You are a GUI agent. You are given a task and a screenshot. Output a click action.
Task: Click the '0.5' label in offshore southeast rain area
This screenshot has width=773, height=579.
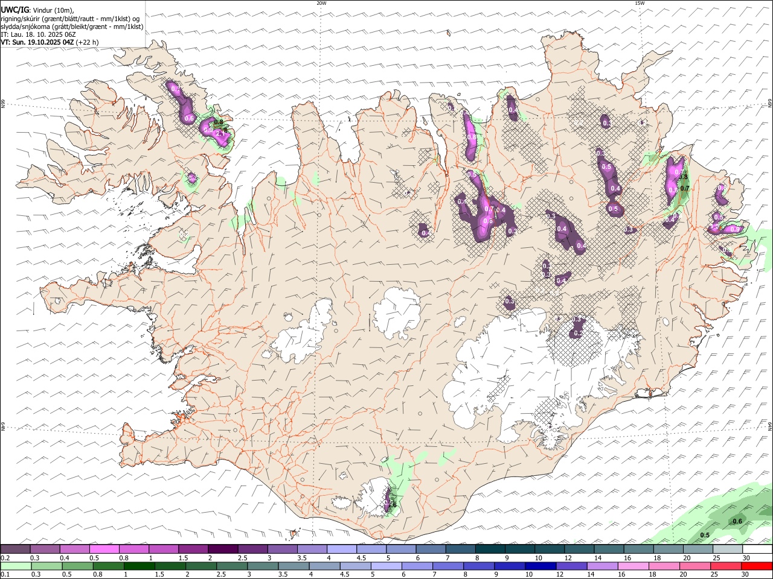705,535
